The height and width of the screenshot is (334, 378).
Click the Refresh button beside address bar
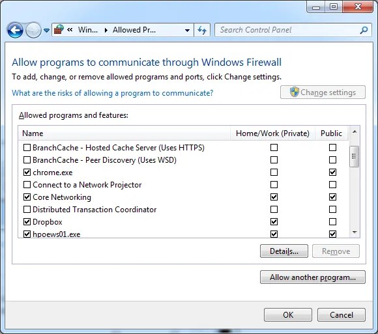(202, 30)
